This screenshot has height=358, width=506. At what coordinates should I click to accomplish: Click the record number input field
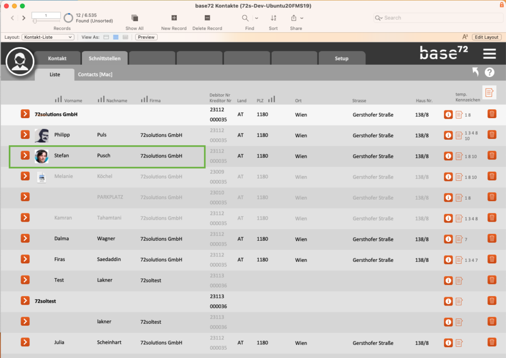tap(46, 15)
